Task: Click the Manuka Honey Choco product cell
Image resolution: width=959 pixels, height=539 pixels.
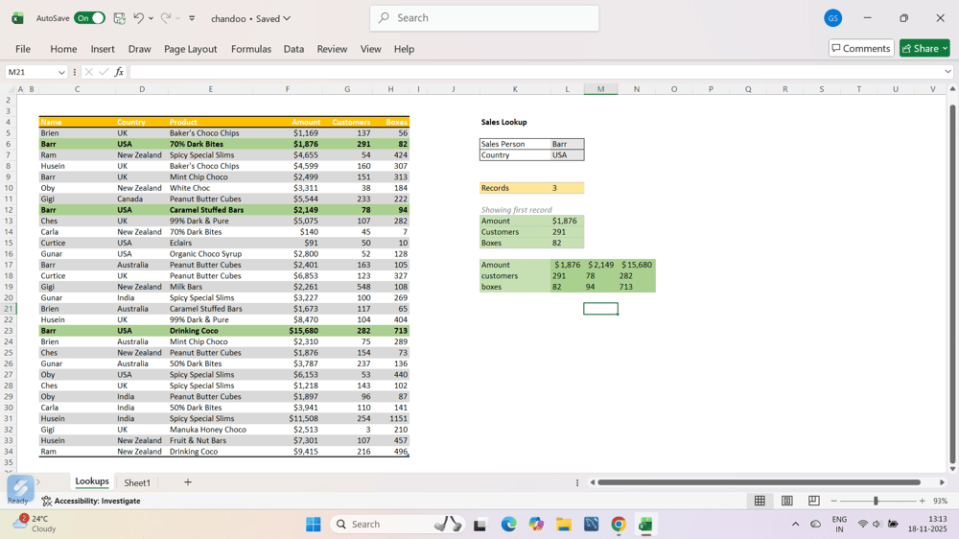Action: pyautogui.click(x=208, y=430)
